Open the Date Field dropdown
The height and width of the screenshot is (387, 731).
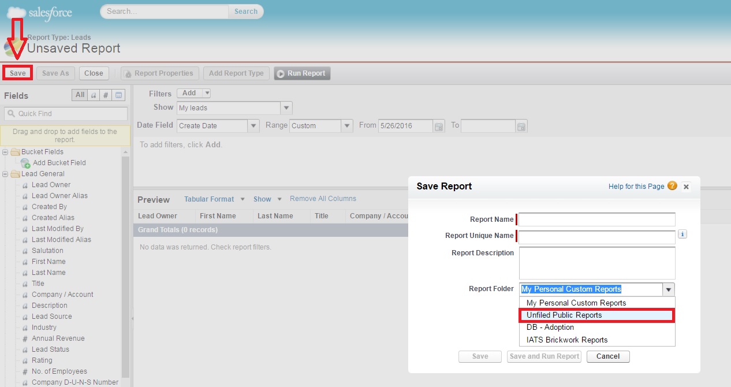coord(253,125)
